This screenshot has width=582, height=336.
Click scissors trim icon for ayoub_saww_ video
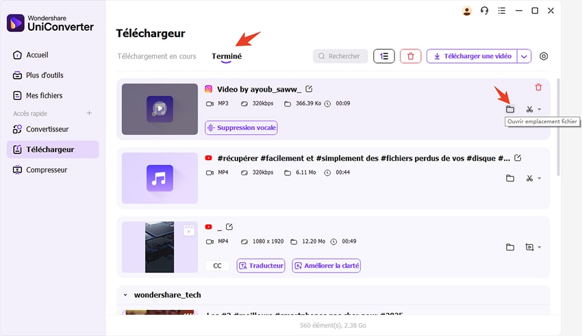[529, 109]
